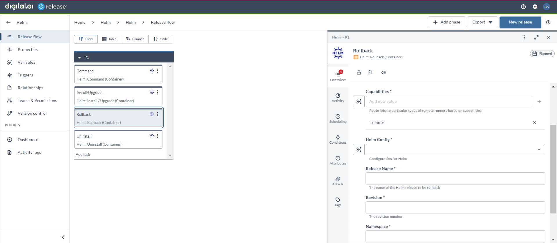Open Variables in sidebar
Image resolution: width=557 pixels, height=243 pixels.
click(x=35, y=62)
